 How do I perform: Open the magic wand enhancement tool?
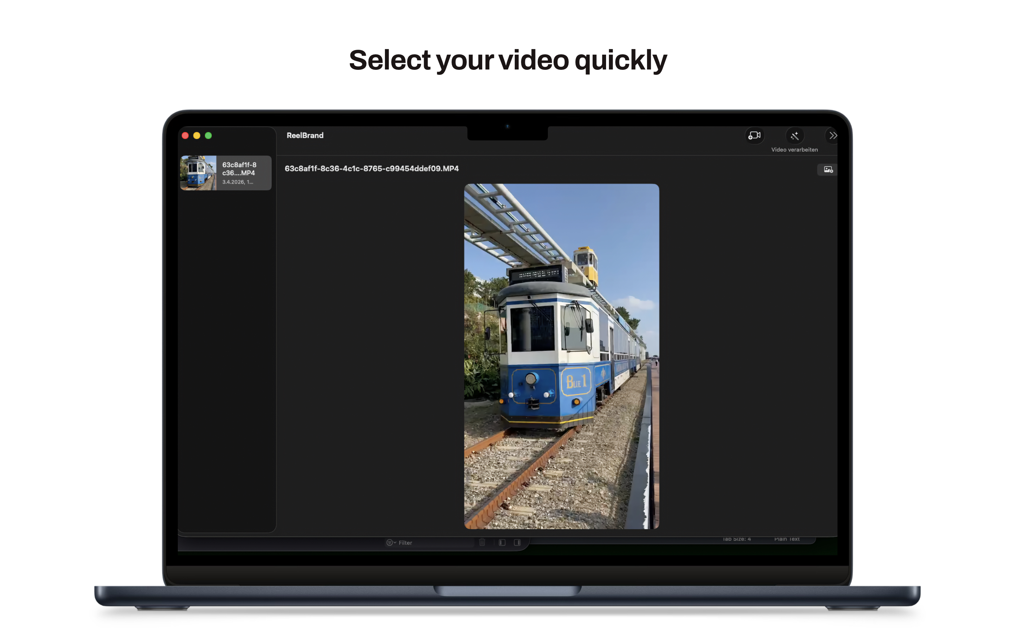coord(795,135)
